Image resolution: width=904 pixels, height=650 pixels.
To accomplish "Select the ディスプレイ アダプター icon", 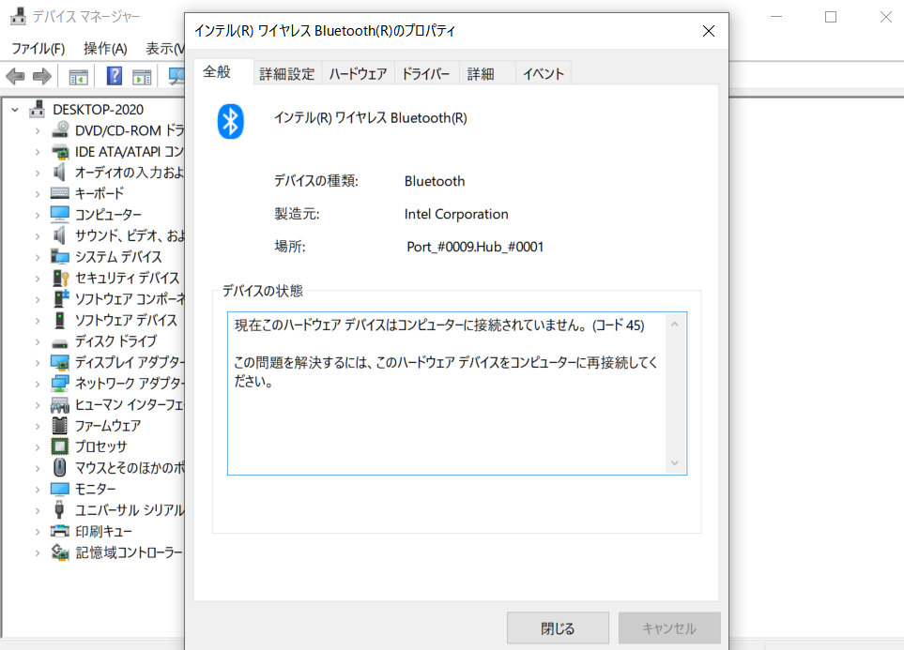I will point(60,362).
